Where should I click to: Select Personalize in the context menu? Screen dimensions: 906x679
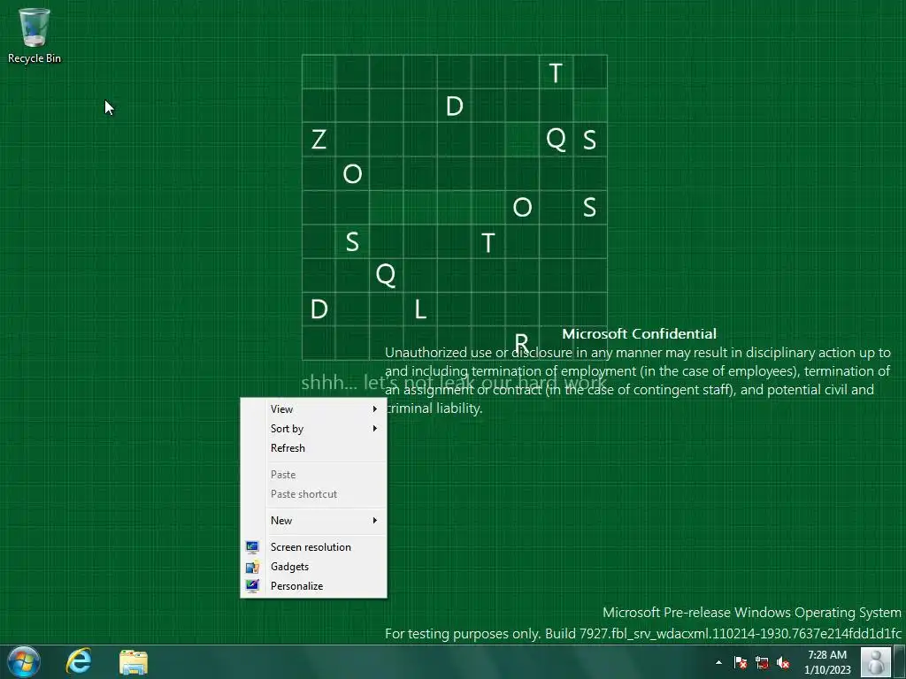314,586
